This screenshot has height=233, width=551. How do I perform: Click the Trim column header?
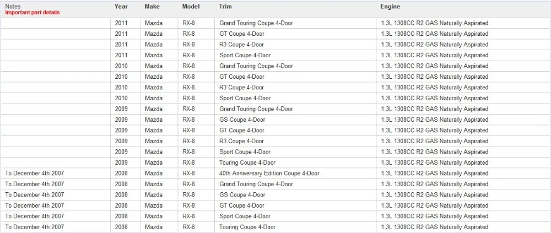coord(225,7)
